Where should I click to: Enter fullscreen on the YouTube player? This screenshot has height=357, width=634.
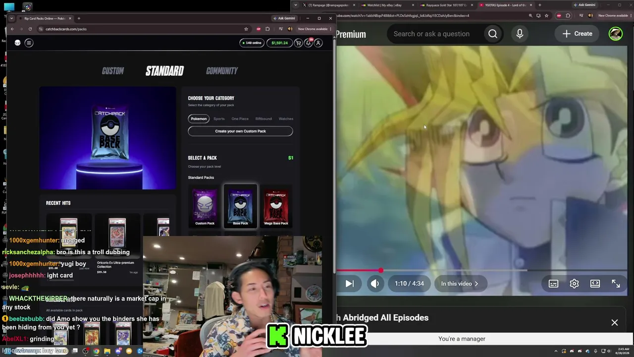[616, 284]
